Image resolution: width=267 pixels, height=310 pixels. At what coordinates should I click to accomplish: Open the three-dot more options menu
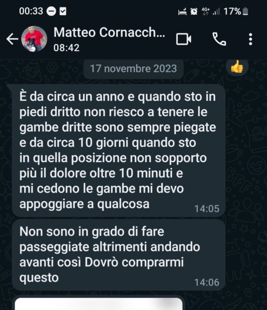click(x=251, y=39)
